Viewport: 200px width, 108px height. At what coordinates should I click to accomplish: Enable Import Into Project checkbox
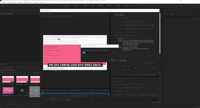tap(114, 81)
